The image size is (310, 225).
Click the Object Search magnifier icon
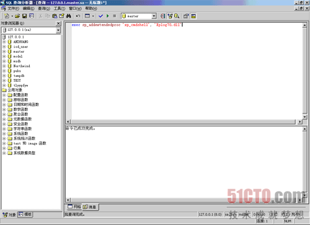point(177,16)
